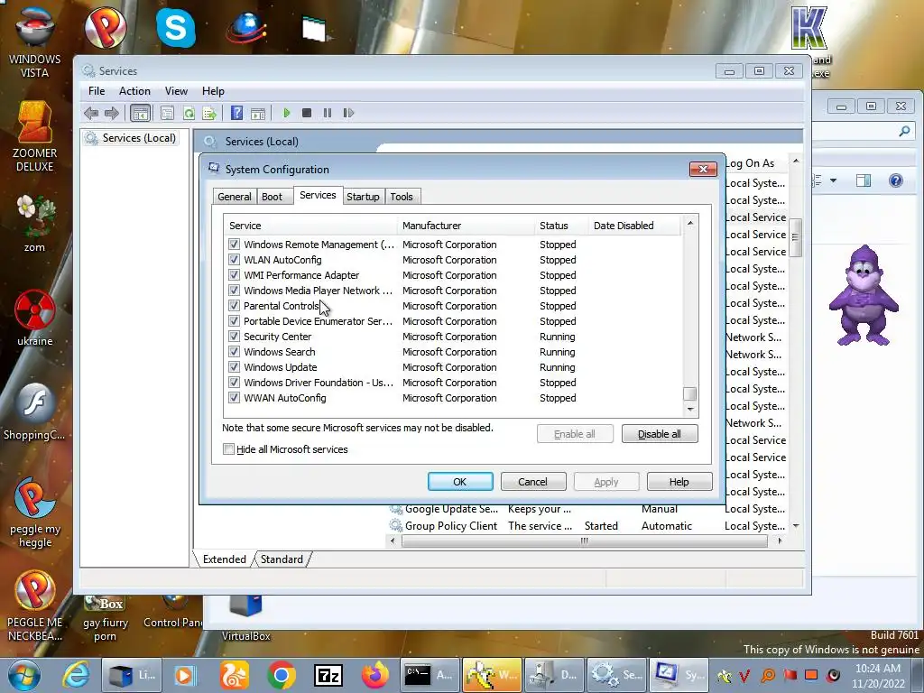This screenshot has width=924, height=693.
Task: Open WINDOWS VISTA desktop icon
Action: tap(34, 42)
